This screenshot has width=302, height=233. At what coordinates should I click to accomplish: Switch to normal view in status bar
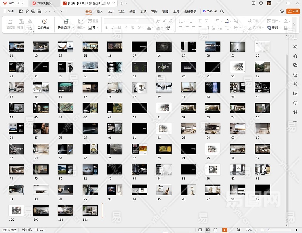pos(200,230)
